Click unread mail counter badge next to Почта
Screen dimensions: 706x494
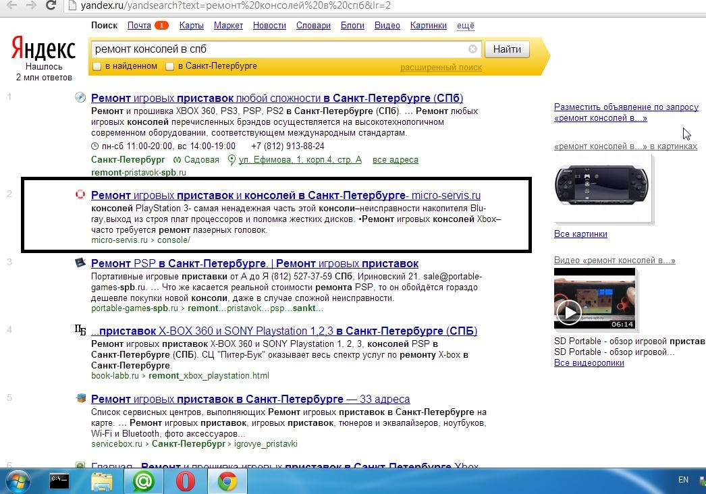click(x=161, y=26)
